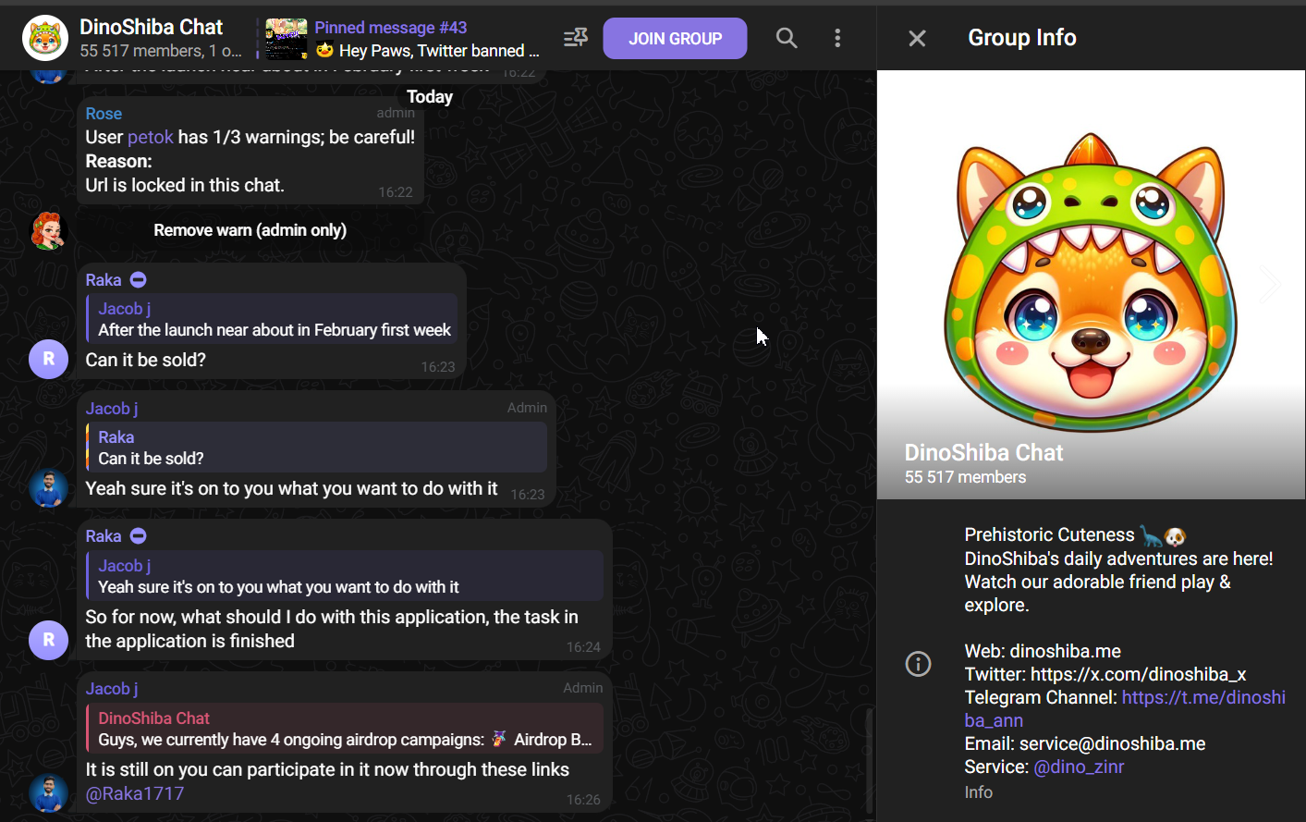Viewport: 1306px width, 822px height.
Task: Show the next group photo arrow
Action: pos(1271,284)
